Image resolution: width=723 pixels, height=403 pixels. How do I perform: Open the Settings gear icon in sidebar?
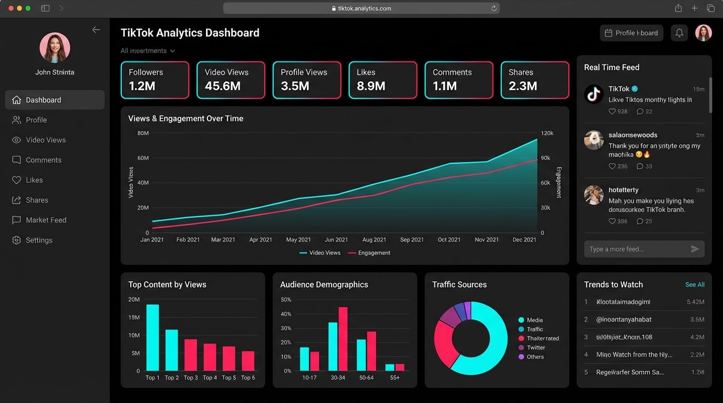point(16,240)
